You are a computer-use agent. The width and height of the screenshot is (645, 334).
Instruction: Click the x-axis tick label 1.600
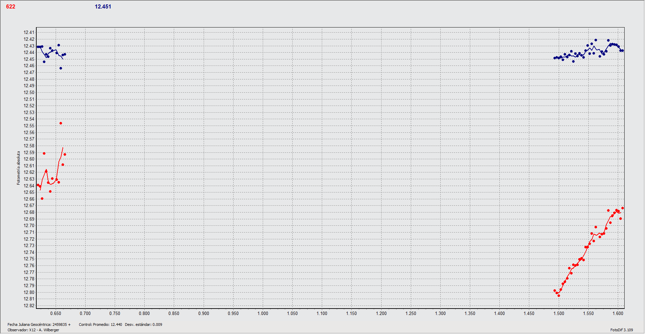[618, 313]
